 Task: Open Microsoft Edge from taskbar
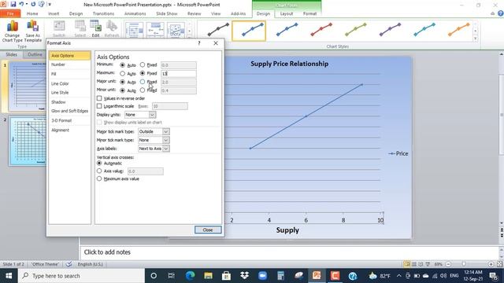pyautogui.click(x=190, y=276)
